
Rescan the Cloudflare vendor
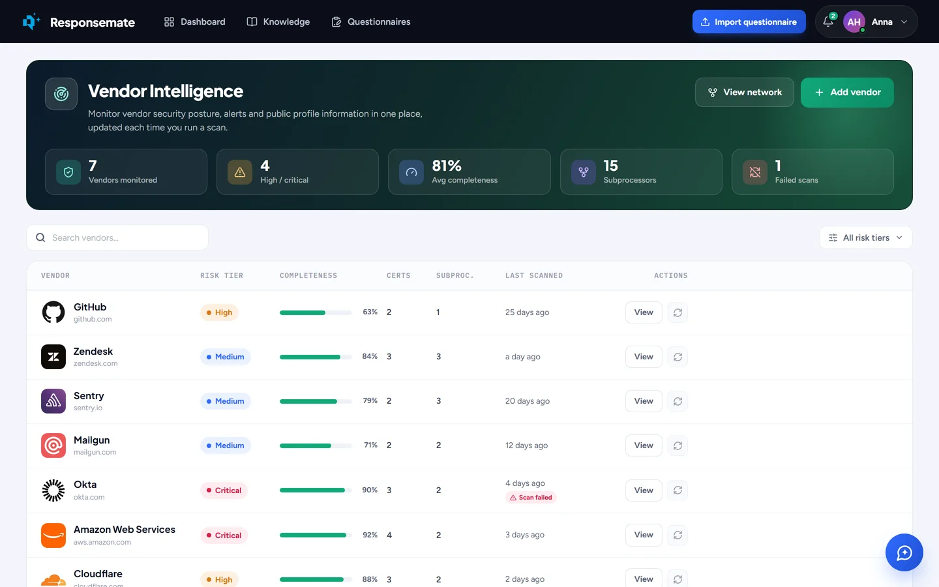(678, 579)
